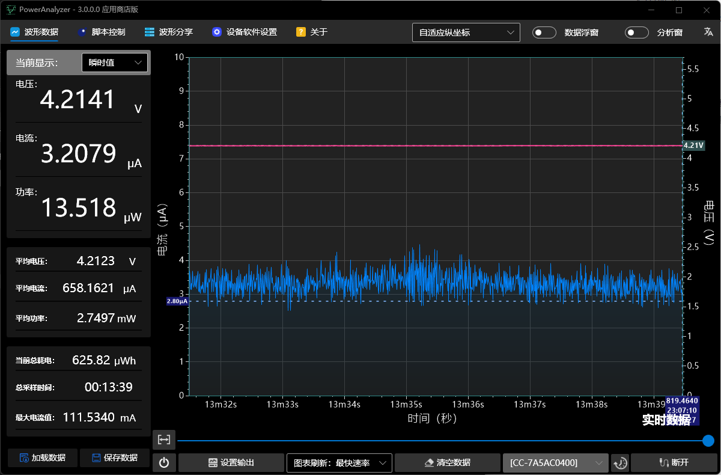This screenshot has height=475, width=721.
Task: Open the 图表刷新 refresh rate dropdown
Action: [x=339, y=462]
